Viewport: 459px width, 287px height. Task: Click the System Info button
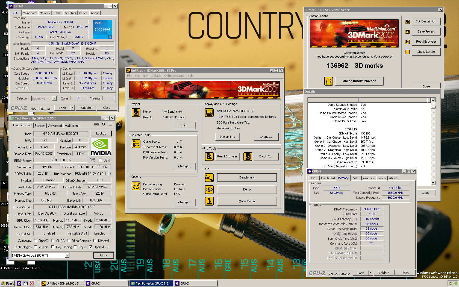[x=227, y=137]
